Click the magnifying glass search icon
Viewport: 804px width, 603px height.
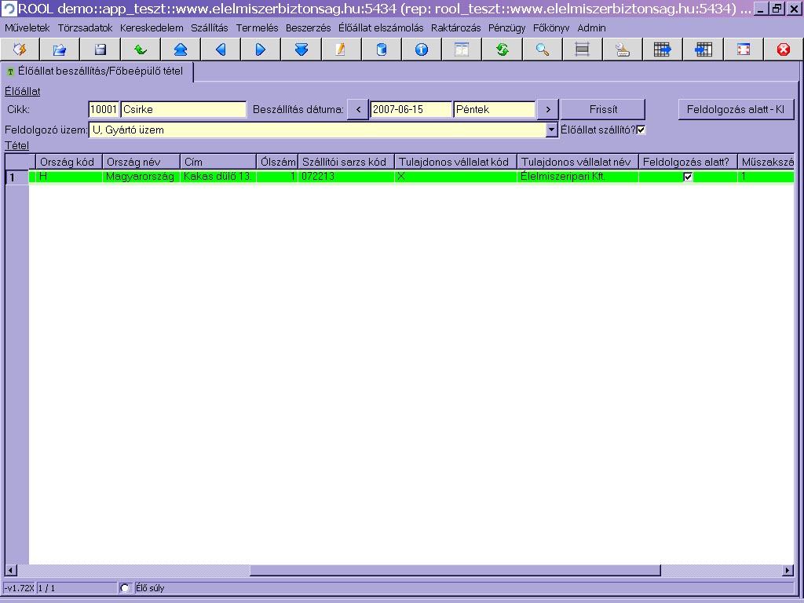point(542,49)
